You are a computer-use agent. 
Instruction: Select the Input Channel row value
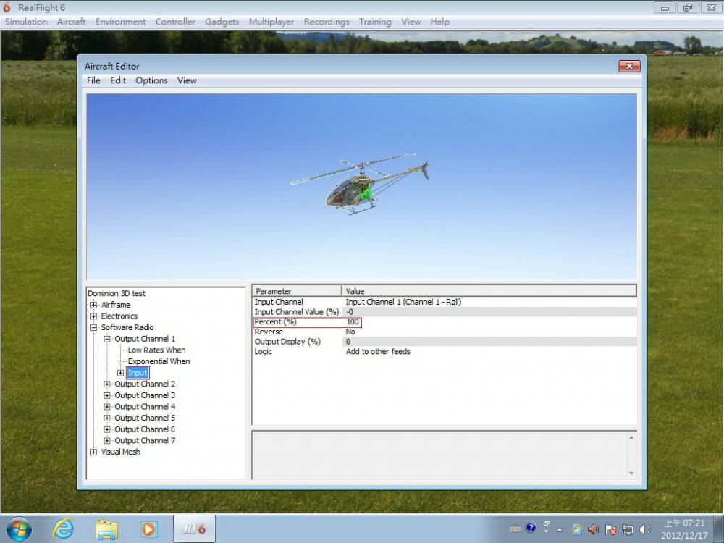(403, 302)
